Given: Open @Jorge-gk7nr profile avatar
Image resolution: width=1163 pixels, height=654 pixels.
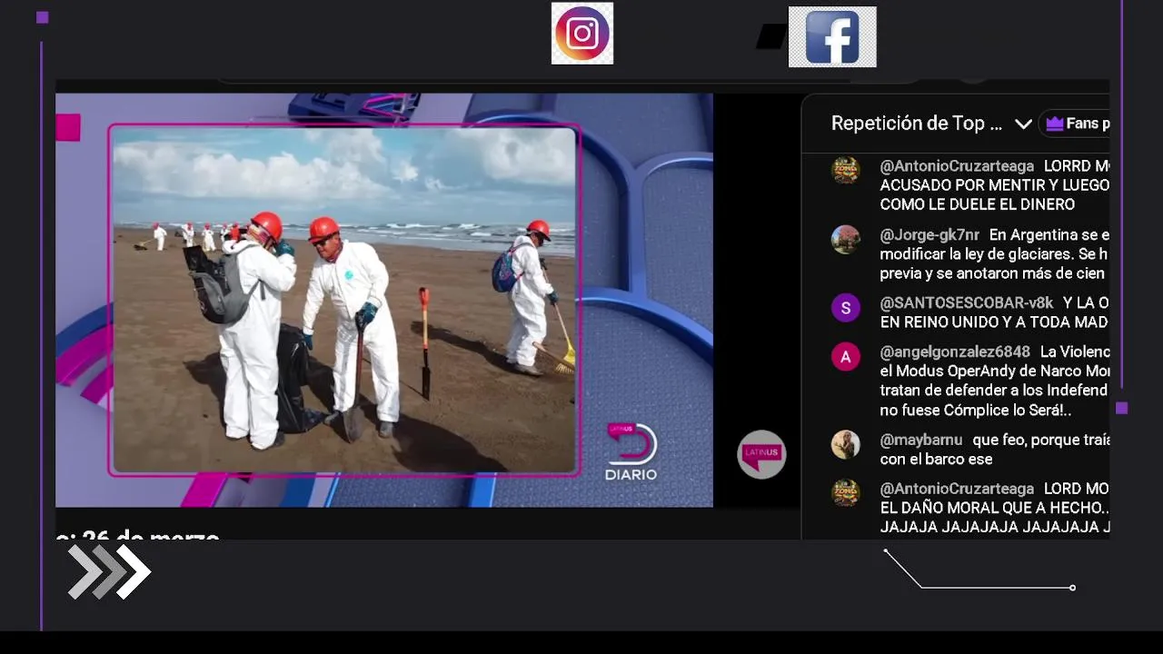Looking at the screenshot, I should pyautogui.click(x=846, y=239).
